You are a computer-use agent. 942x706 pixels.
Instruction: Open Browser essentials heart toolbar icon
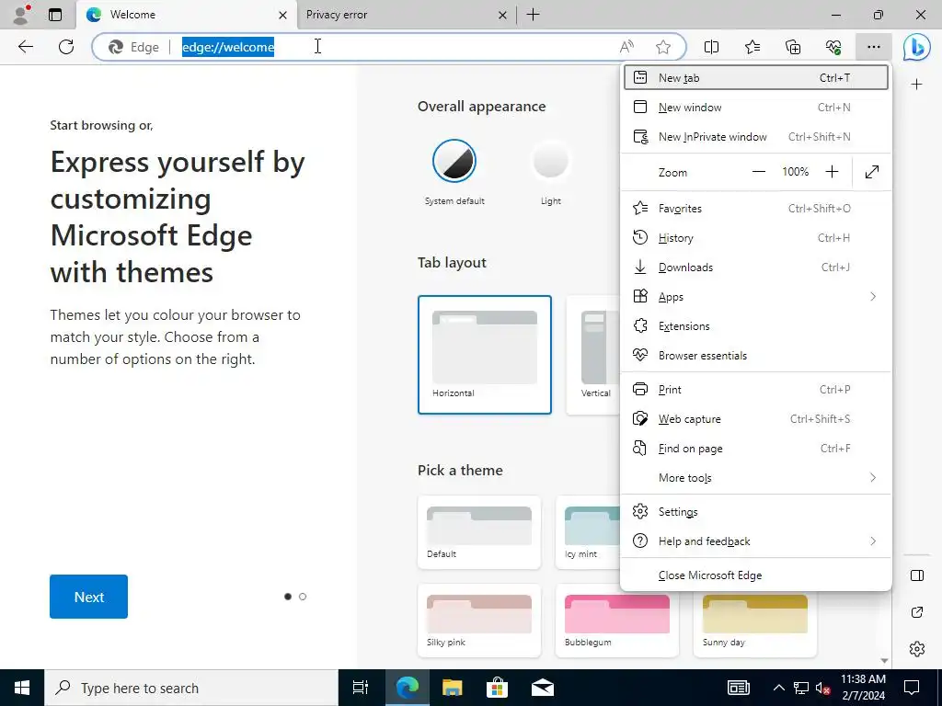833,47
